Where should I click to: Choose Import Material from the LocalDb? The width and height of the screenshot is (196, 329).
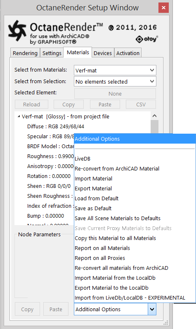(x=135, y=278)
